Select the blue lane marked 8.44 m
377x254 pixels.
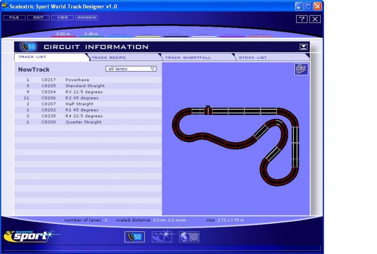pos(91,35)
